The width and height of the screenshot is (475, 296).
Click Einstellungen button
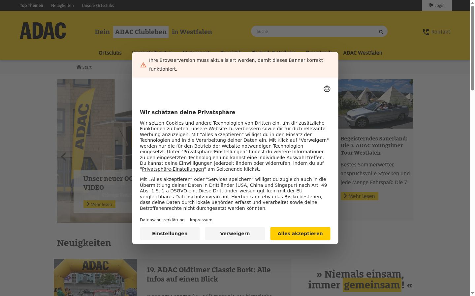click(170, 234)
